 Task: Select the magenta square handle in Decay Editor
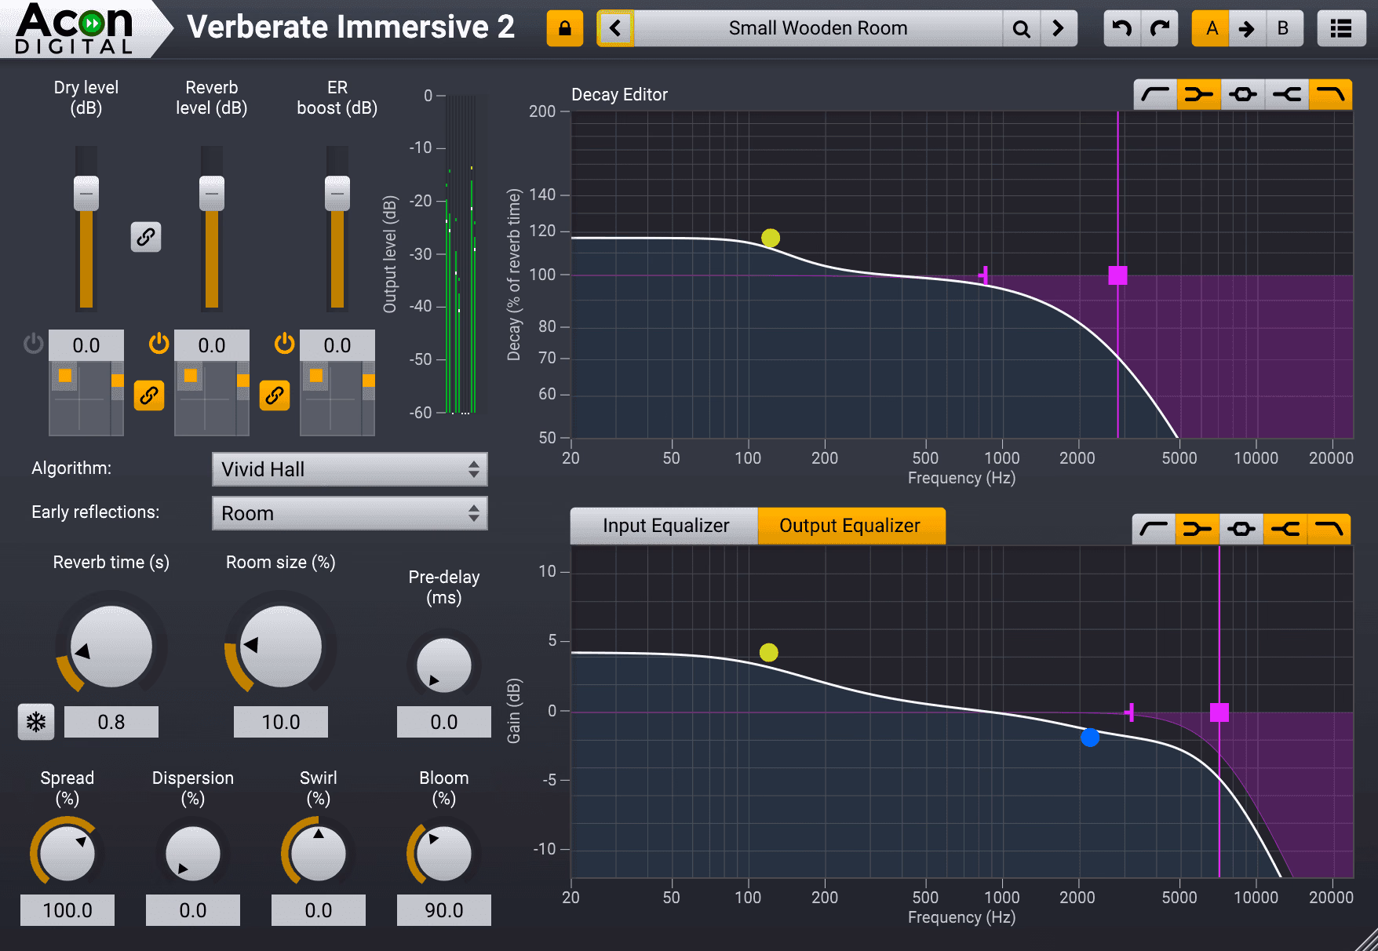pos(1118,275)
